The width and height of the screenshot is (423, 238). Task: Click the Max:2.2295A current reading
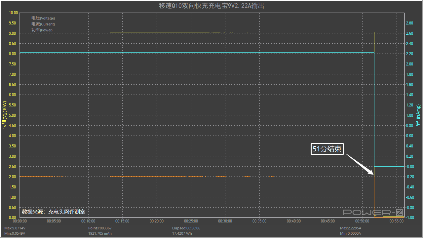coord(351,228)
